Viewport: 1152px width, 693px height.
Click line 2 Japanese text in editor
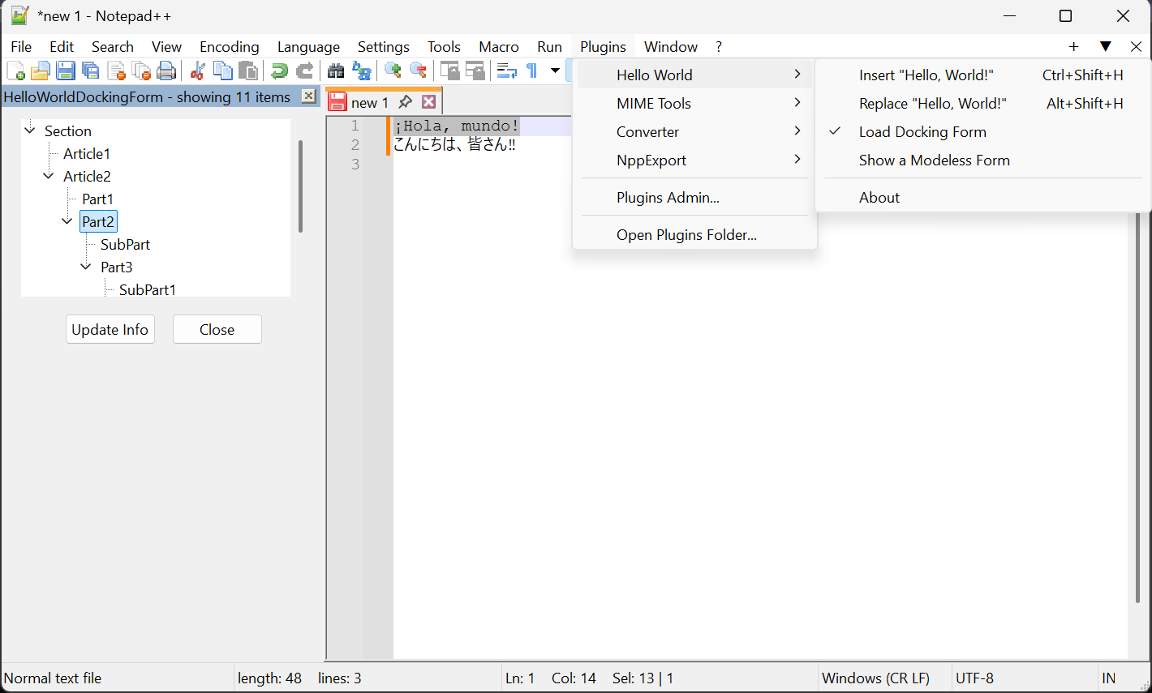(454, 145)
